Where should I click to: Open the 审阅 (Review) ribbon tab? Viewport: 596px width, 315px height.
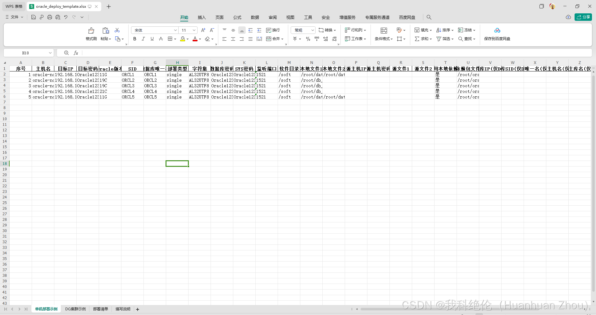click(273, 17)
